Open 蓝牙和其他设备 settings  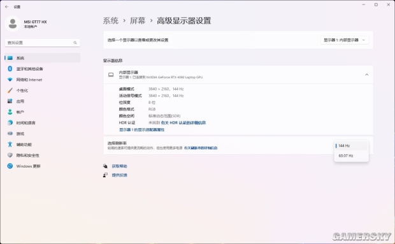42,69
